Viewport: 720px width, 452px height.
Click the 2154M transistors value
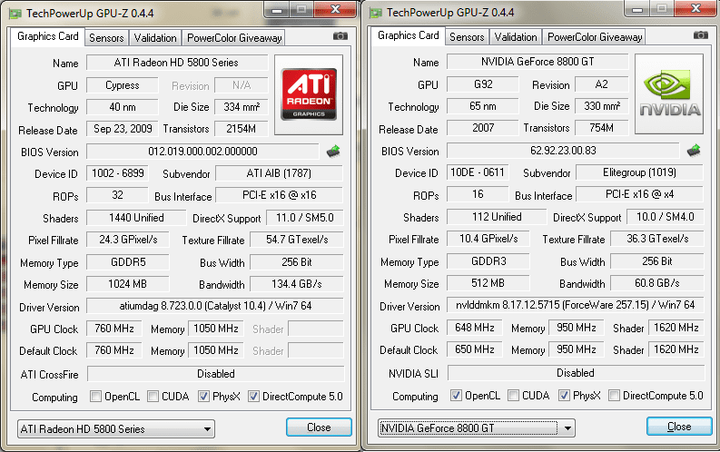coord(242,129)
